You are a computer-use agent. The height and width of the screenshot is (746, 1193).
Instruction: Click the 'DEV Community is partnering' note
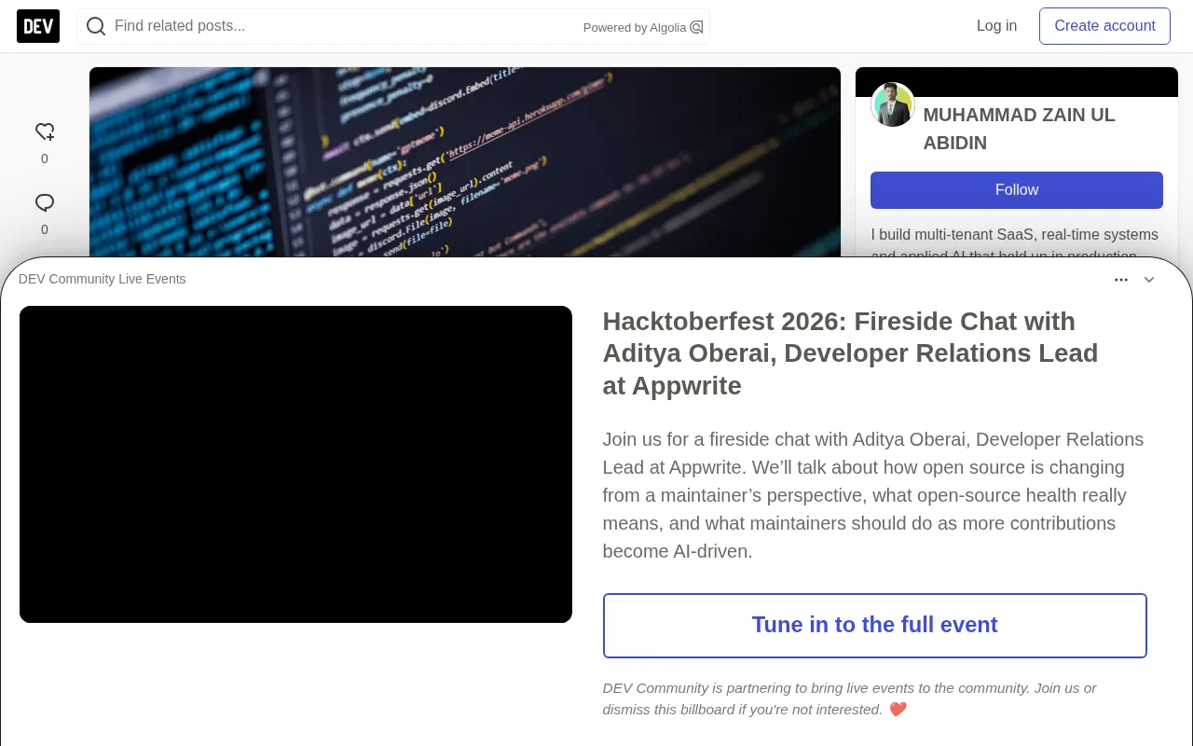[x=849, y=698]
